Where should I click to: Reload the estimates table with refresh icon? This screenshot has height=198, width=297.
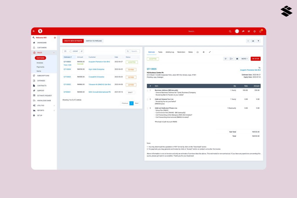pos(82,51)
